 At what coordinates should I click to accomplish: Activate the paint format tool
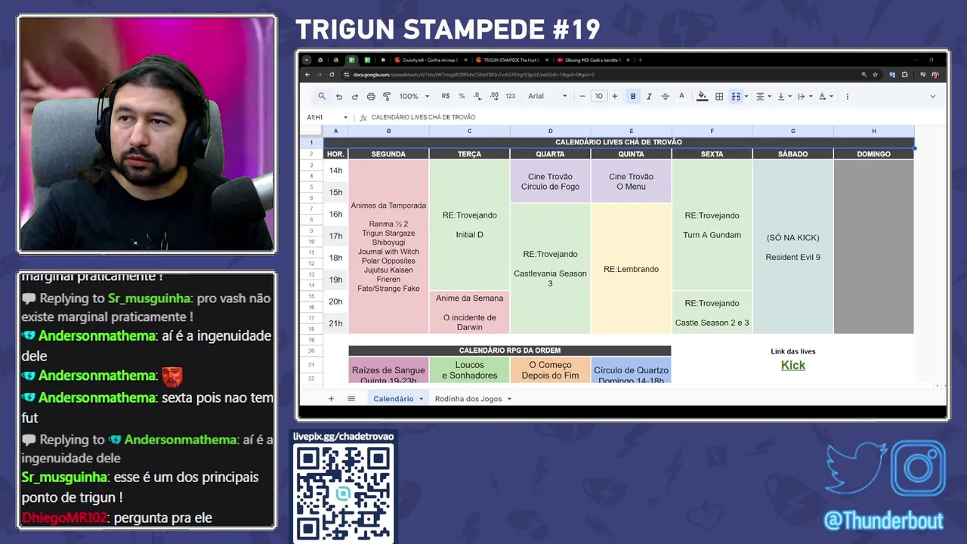pyautogui.click(x=387, y=96)
